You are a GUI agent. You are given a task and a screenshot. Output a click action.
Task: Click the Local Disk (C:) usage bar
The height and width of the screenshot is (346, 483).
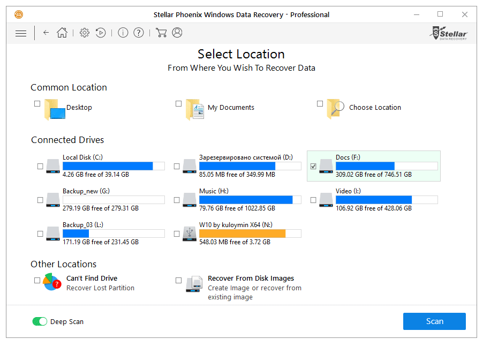[x=114, y=166]
